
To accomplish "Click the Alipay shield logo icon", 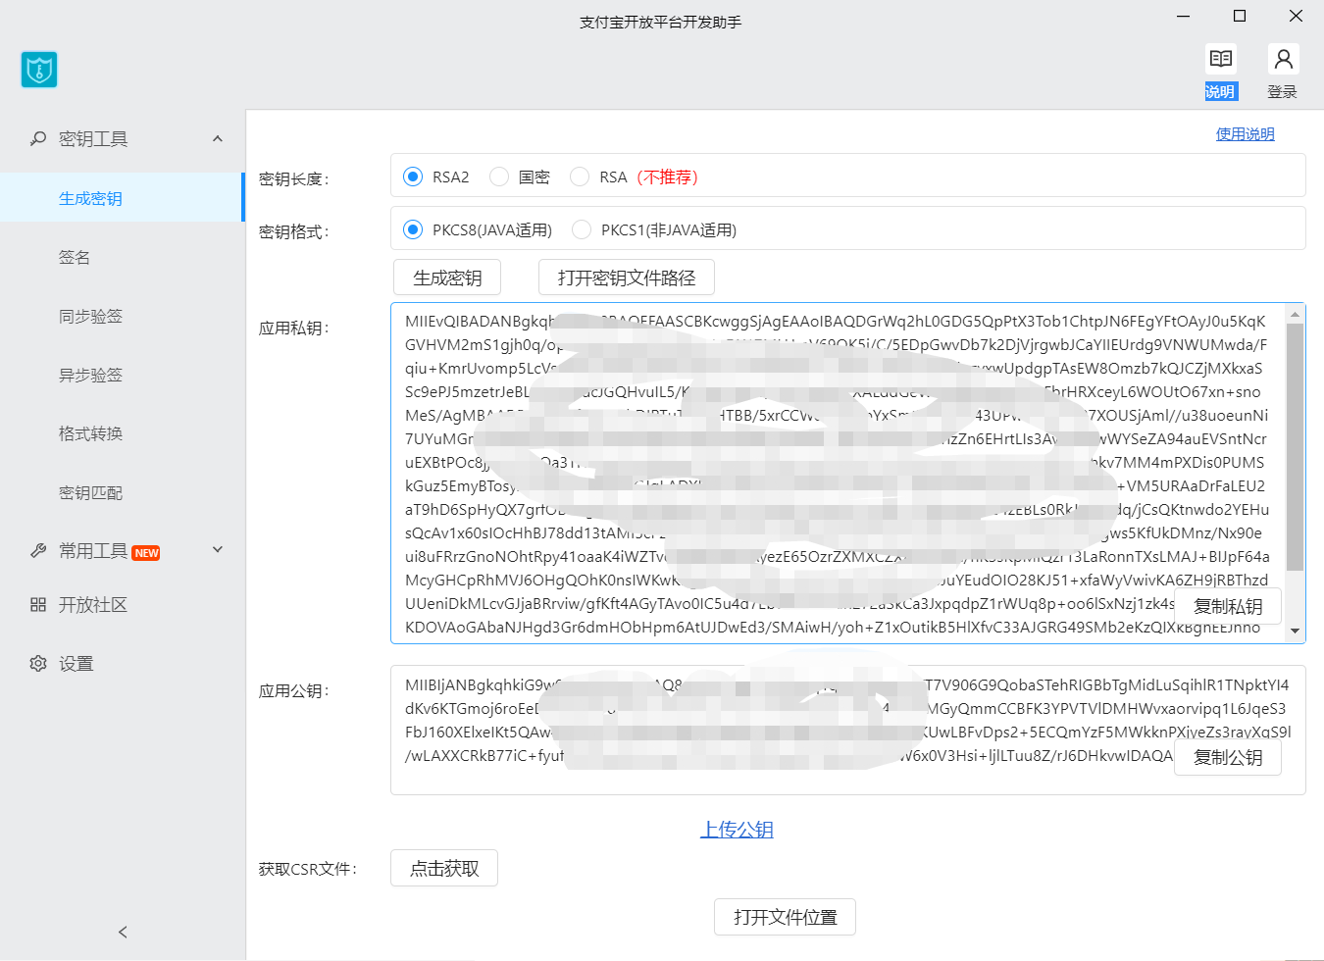I will [39, 70].
